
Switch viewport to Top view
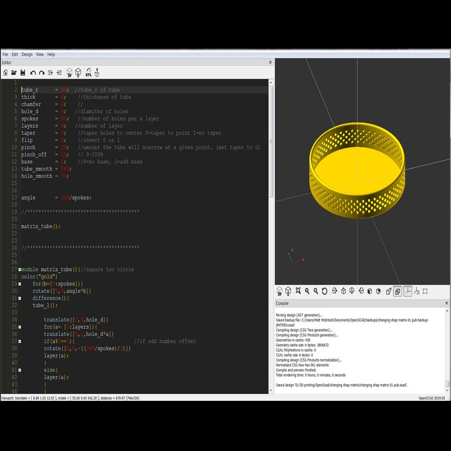coord(343,291)
